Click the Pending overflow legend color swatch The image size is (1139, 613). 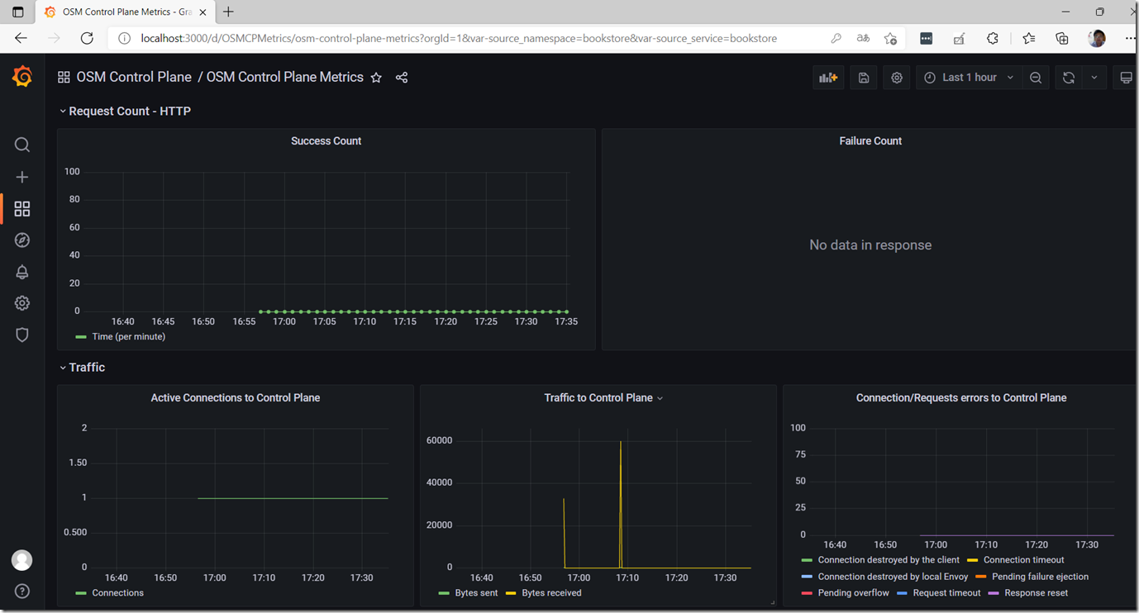click(807, 593)
